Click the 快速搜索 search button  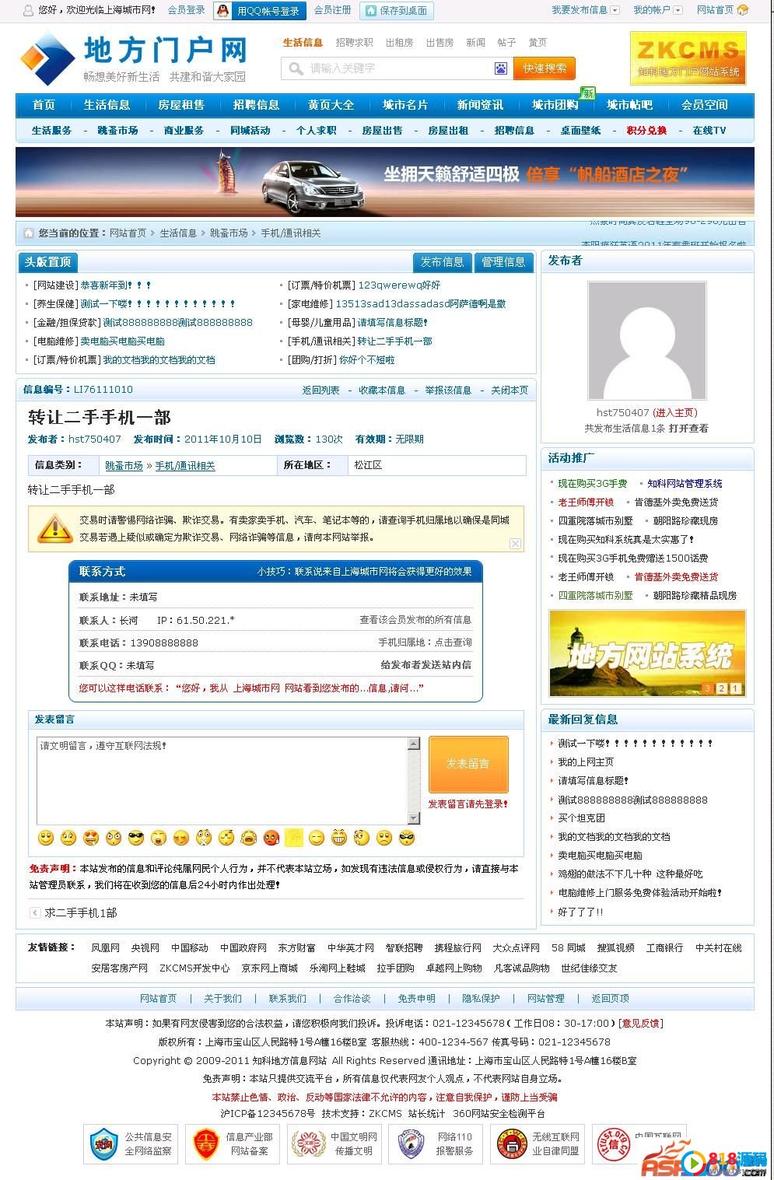[x=545, y=68]
